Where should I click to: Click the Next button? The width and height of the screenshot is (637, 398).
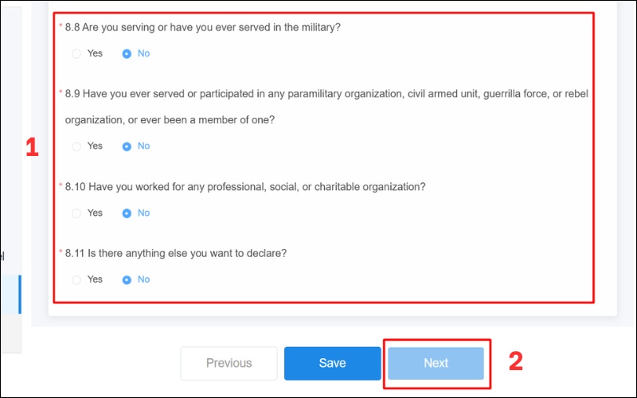(x=436, y=363)
